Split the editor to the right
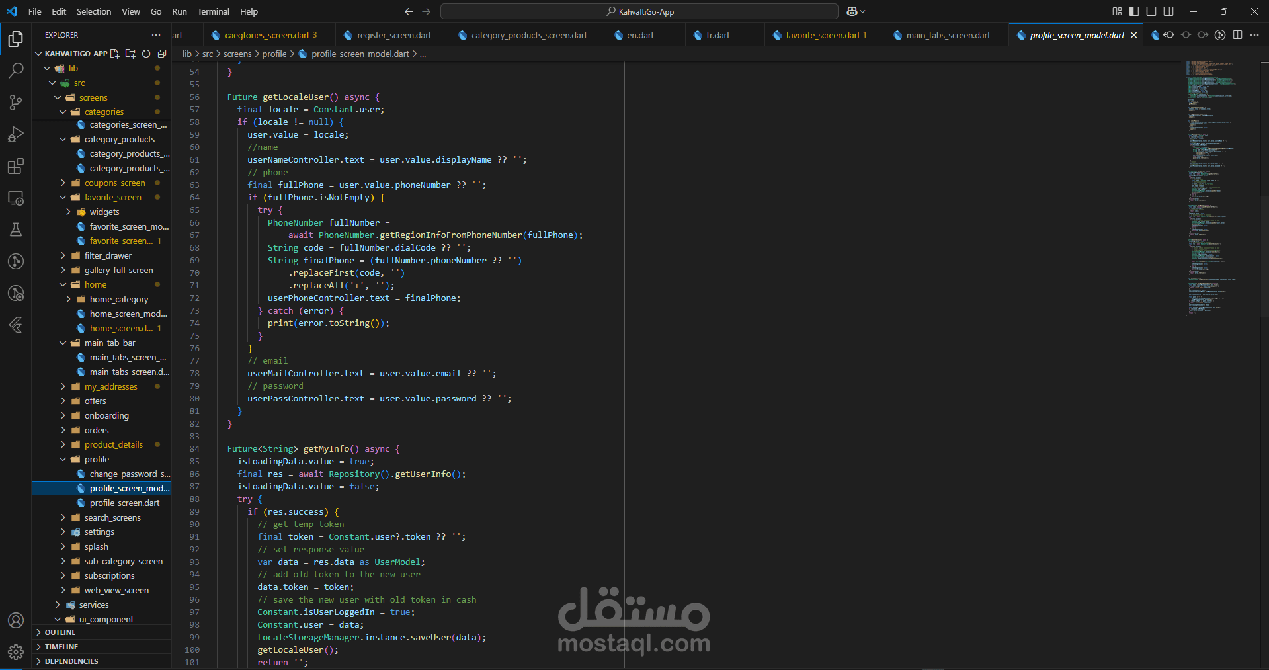Viewport: 1269px width, 670px height. [1237, 35]
